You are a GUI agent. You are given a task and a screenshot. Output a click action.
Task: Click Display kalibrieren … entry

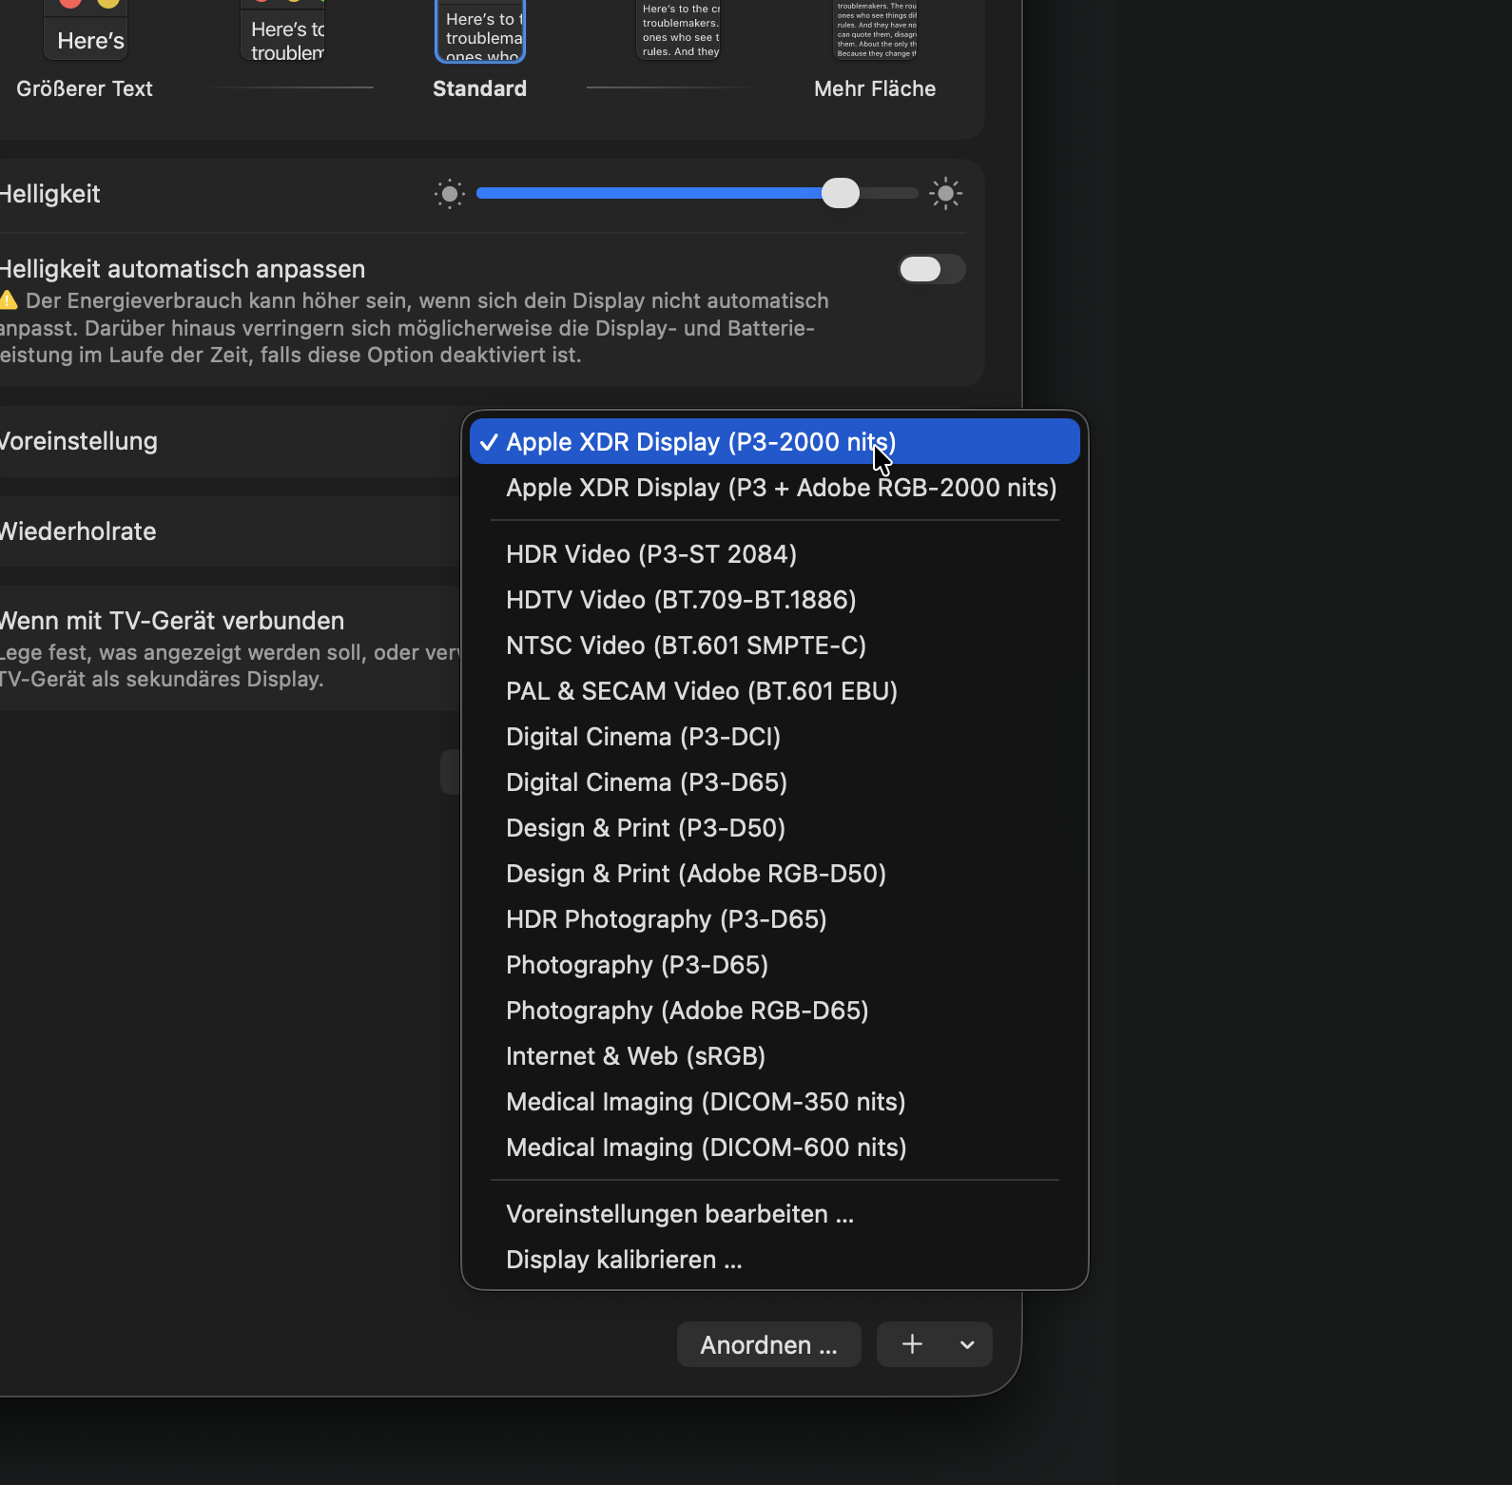(x=623, y=1260)
